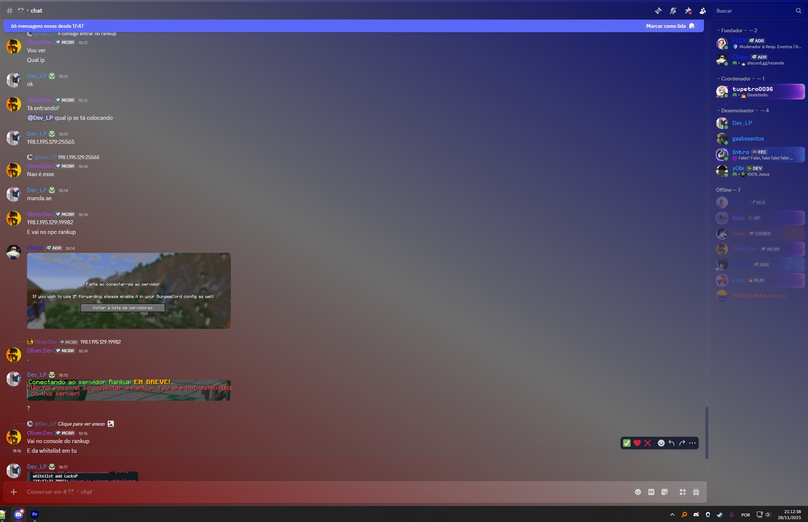Open the gift a subscription icon
808x522 pixels.
coord(696,492)
